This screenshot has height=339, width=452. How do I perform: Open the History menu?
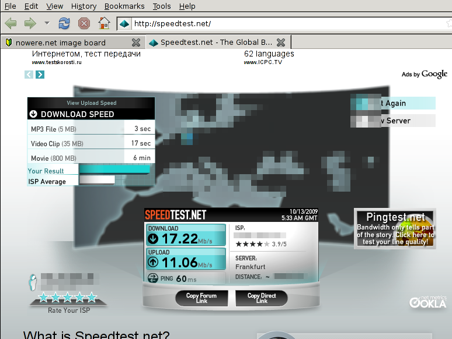pyautogui.click(x=84, y=6)
